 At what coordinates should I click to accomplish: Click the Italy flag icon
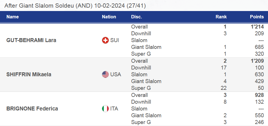105,109
